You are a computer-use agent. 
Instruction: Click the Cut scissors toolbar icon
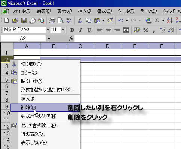pyautogui.click(x=80, y=20)
